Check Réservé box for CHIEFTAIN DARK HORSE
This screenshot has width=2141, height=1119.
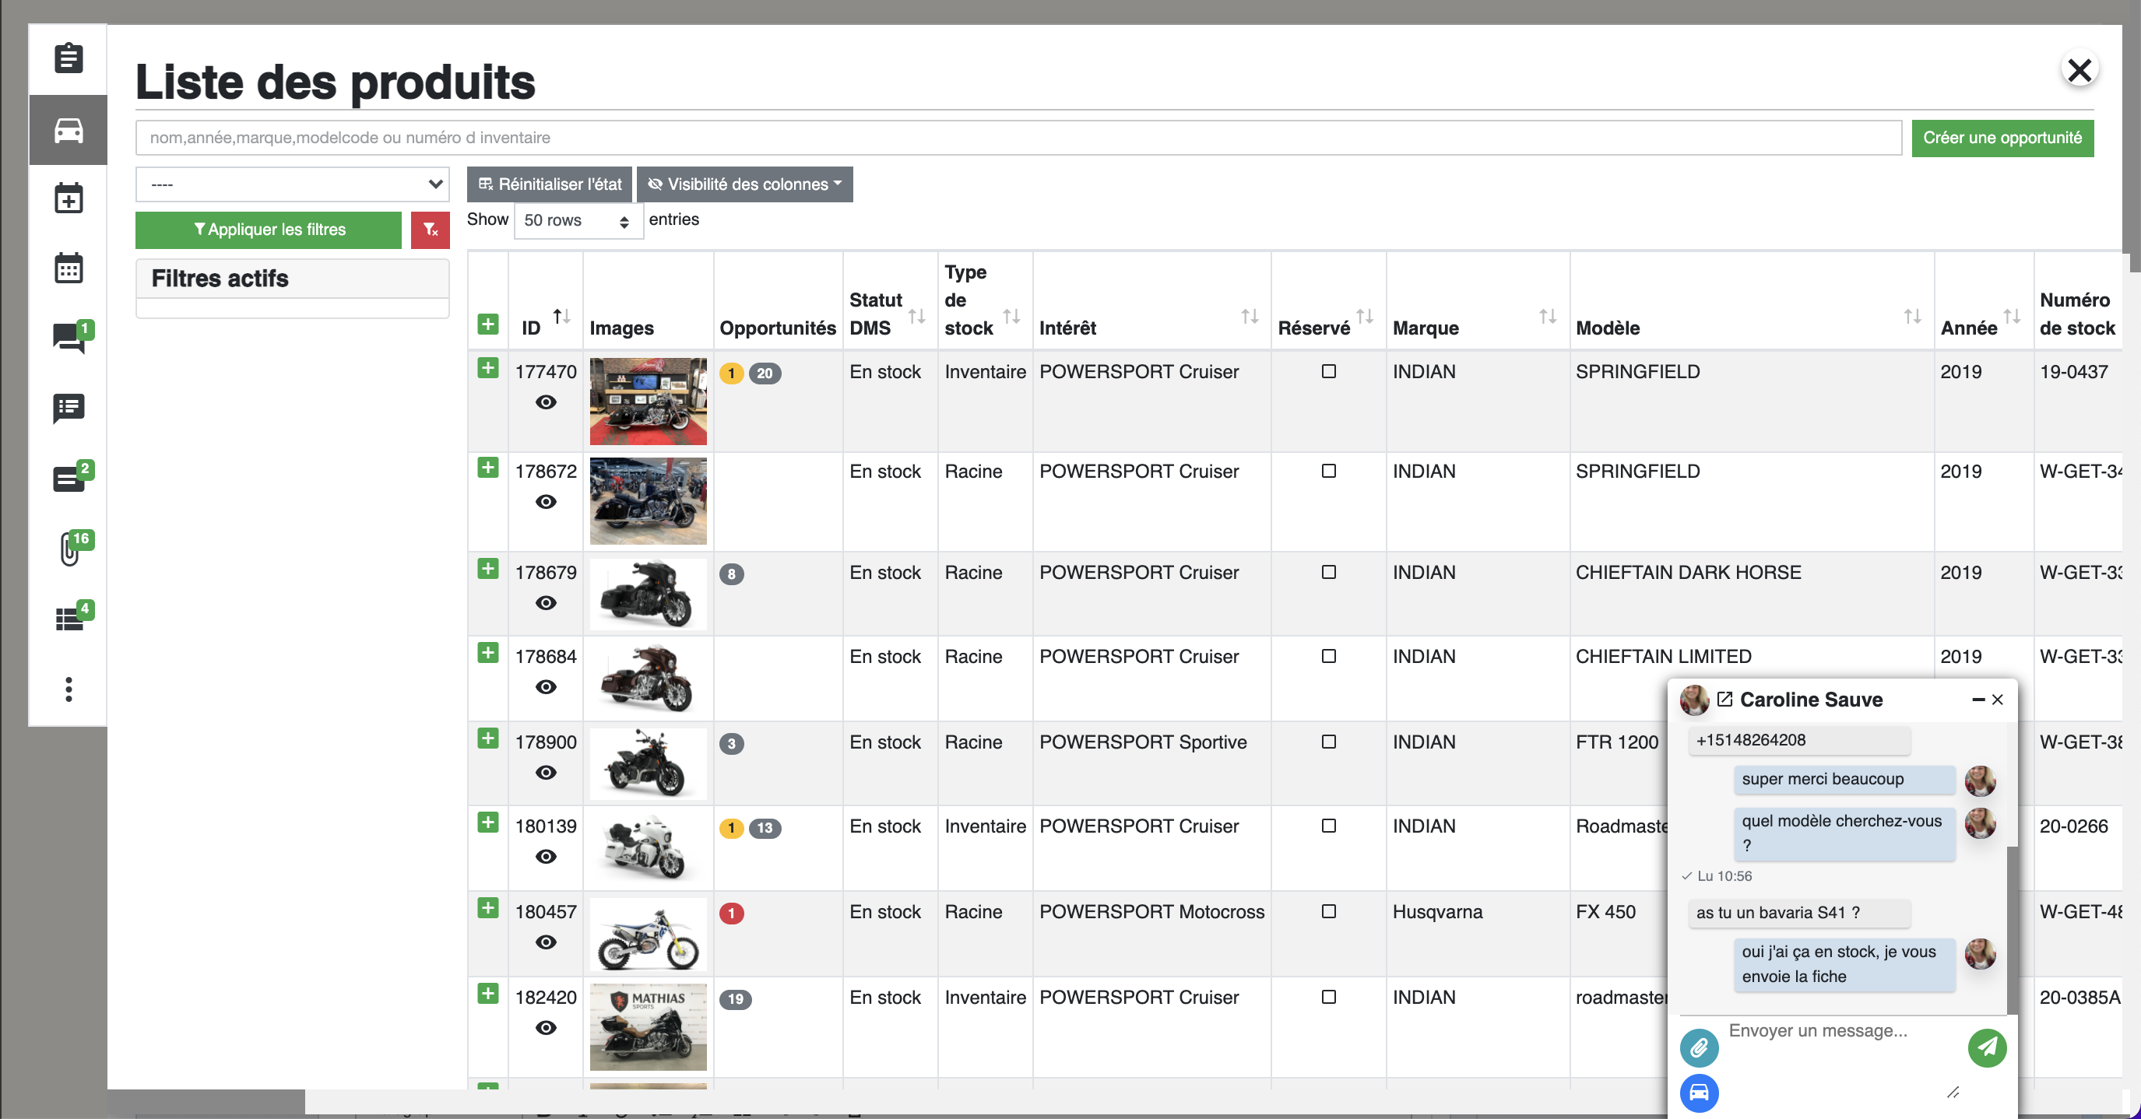coord(1329,573)
